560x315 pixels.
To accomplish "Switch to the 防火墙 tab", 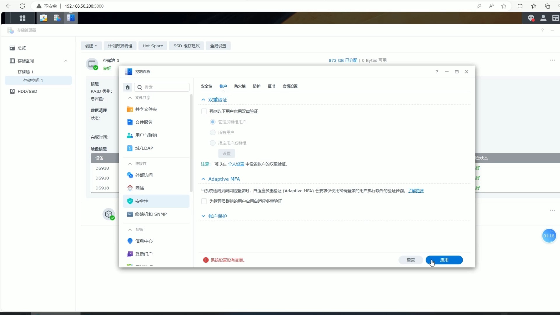I will point(240,86).
